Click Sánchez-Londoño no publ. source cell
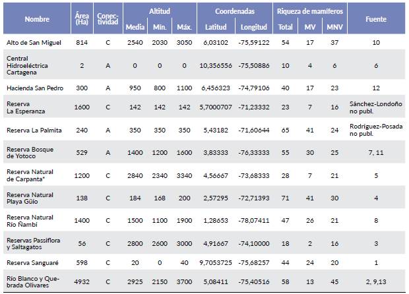Viewport: 409px width, 294px height. [x=376, y=107]
